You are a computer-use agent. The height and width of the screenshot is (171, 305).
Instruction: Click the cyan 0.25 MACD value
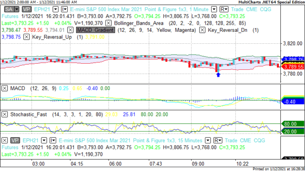pos(63,88)
